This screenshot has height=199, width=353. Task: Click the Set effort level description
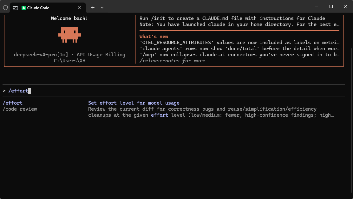click(134, 103)
